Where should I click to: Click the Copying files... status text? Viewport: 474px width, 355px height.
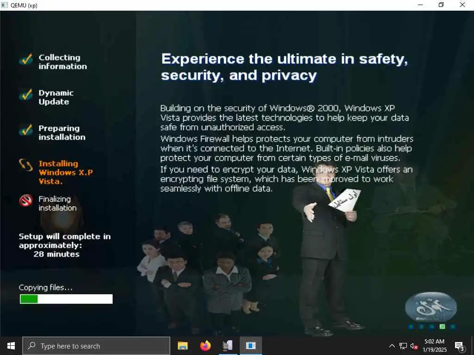(46, 288)
